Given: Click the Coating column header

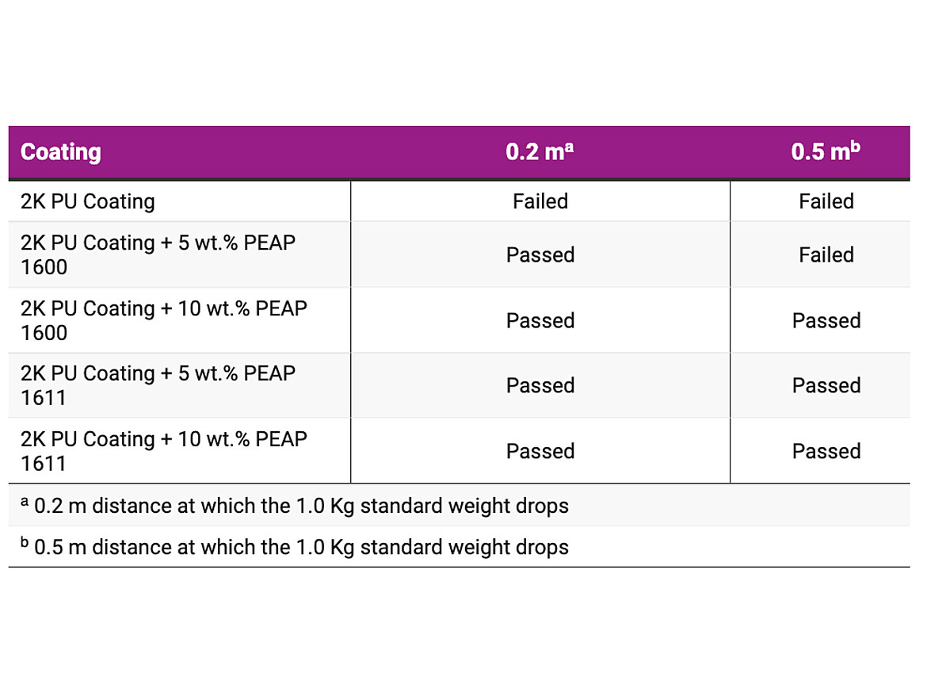Looking at the screenshot, I should click(x=61, y=152).
